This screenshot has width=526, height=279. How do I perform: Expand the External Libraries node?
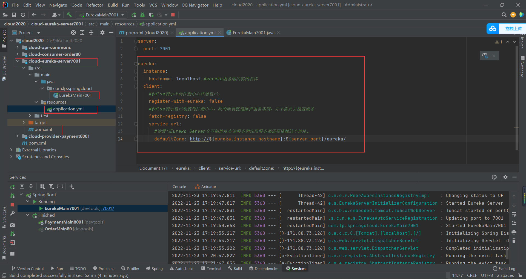[11, 150]
